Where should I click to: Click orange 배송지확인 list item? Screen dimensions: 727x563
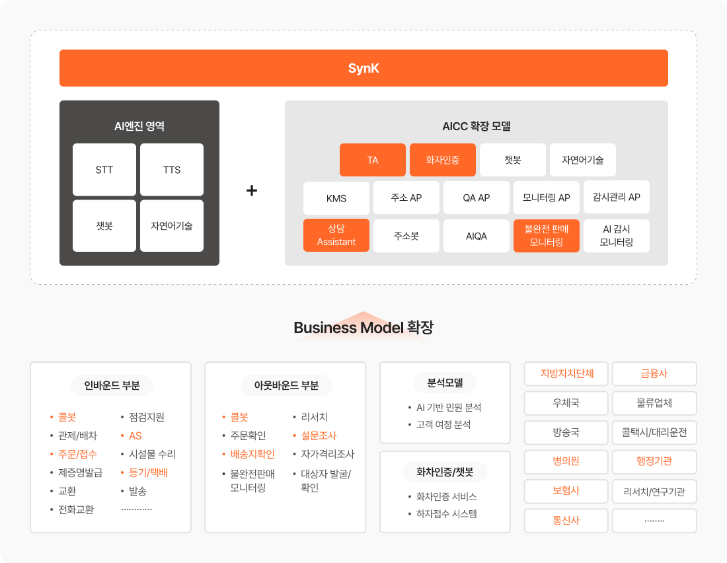(252, 454)
